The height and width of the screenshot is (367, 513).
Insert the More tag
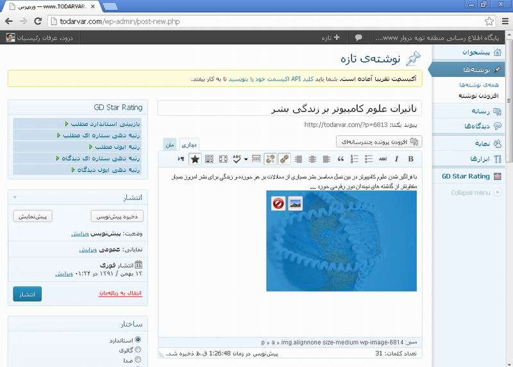click(256, 159)
